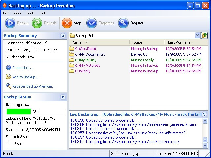The height and width of the screenshot is (158, 211).
Task: Click the Properties checkmark icon in Backup Summary
Action: point(9,67)
